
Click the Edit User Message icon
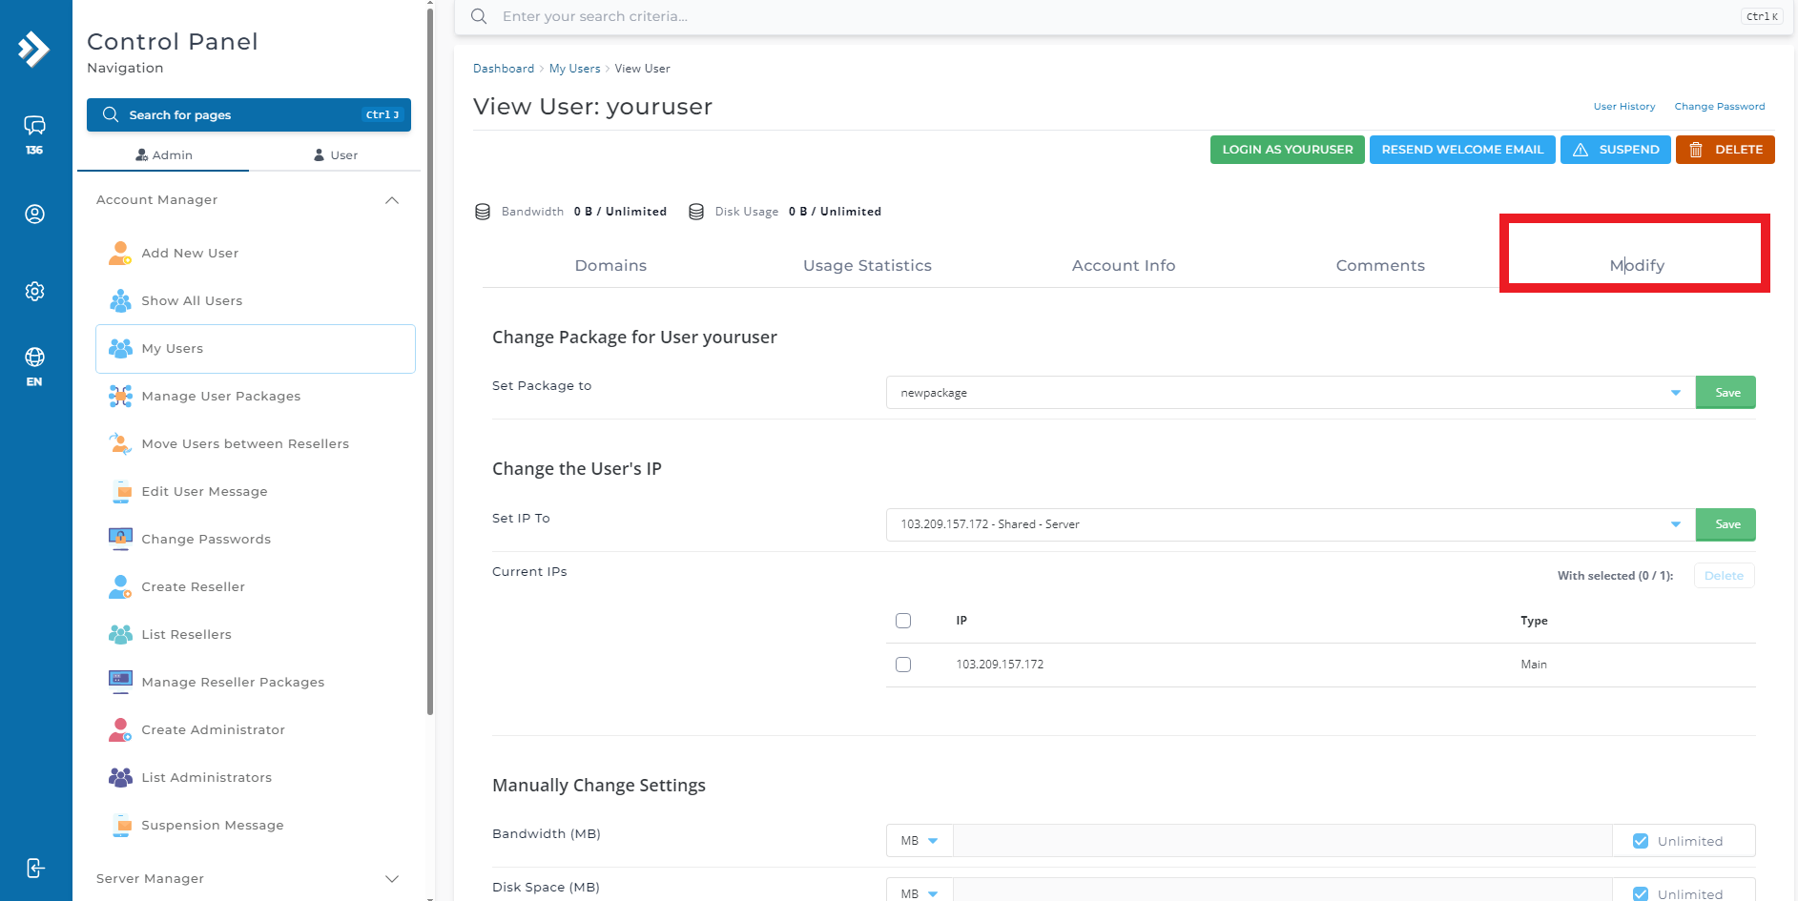pyautogui.click(x=120, y=491)
